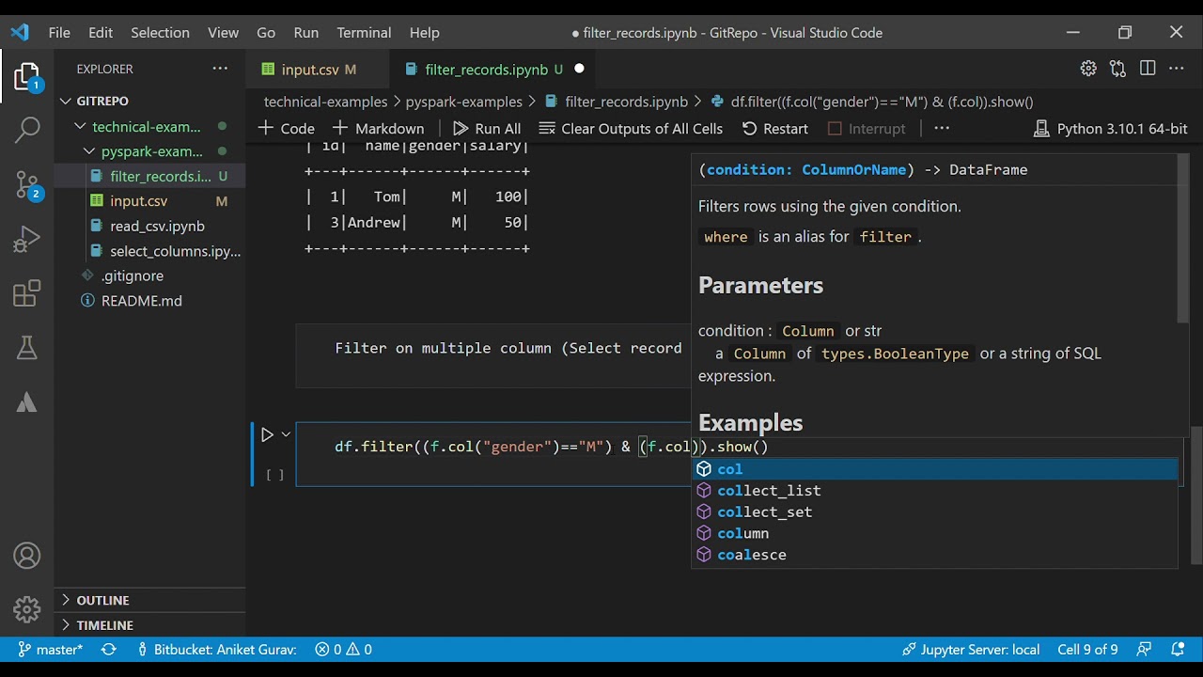The height and width of the screenshot is (677, 1203).
Task: Open the Testing flask view
Action: pyautogui.click(x=27, y=349)
